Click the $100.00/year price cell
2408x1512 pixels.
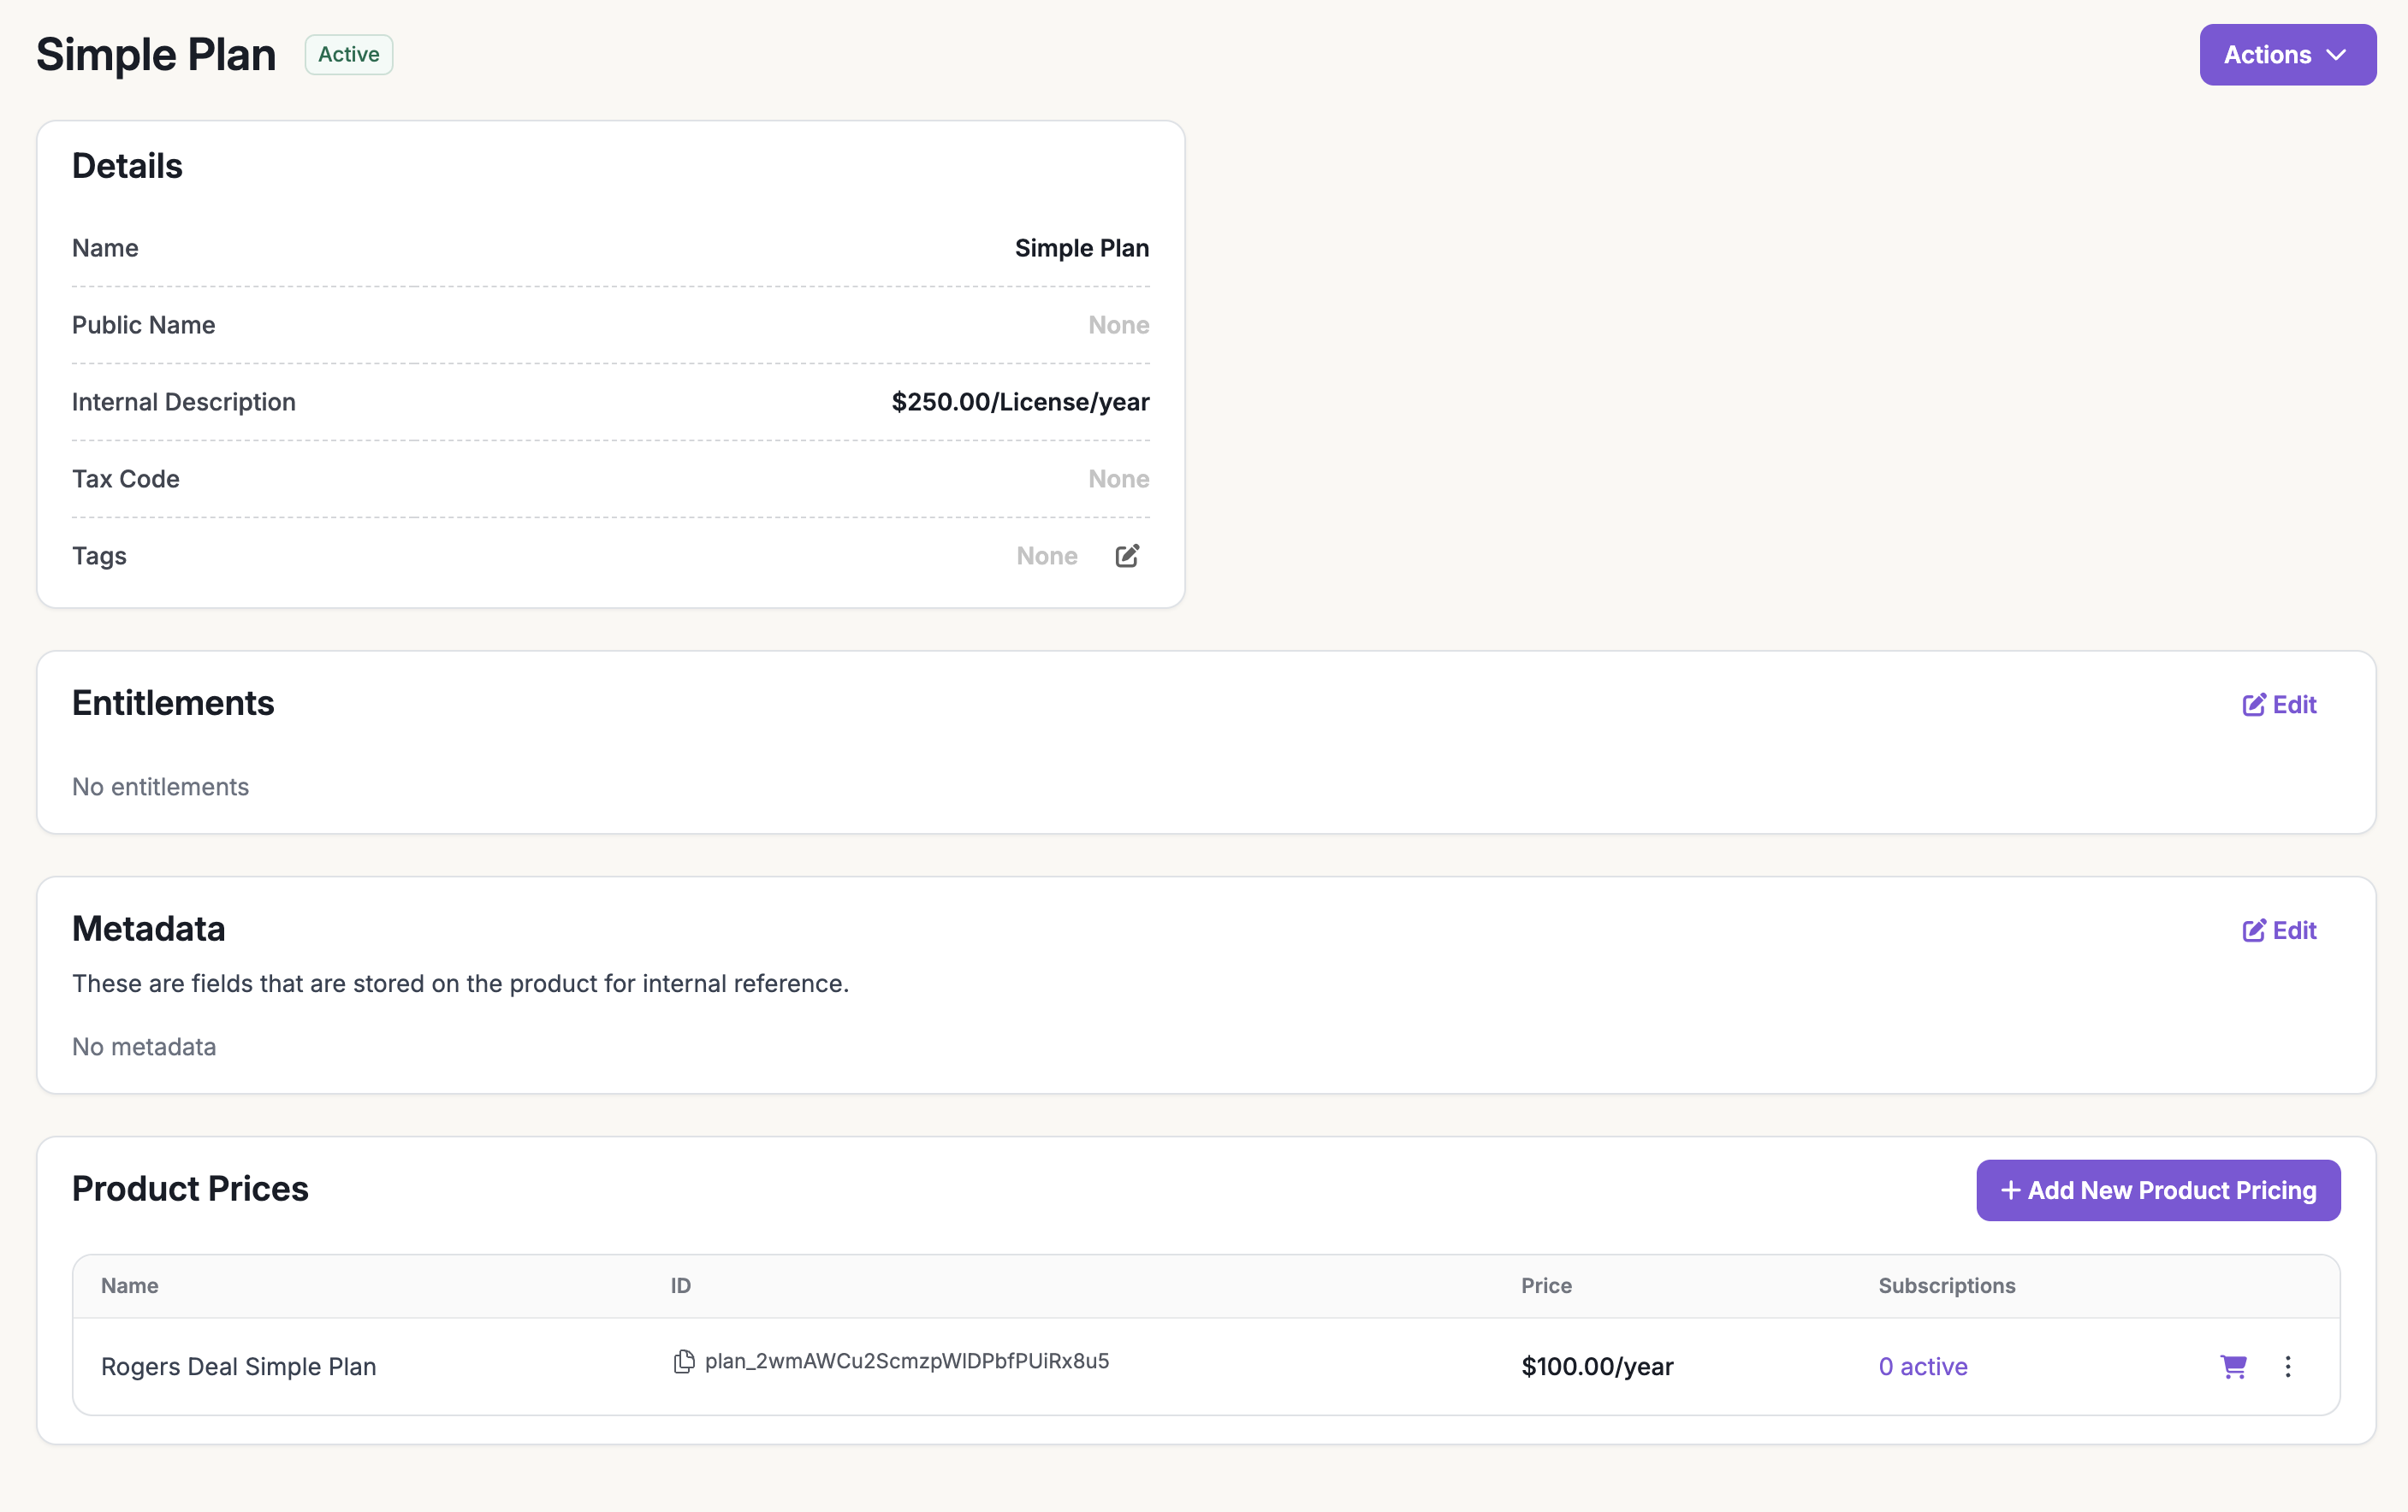1597,1366
